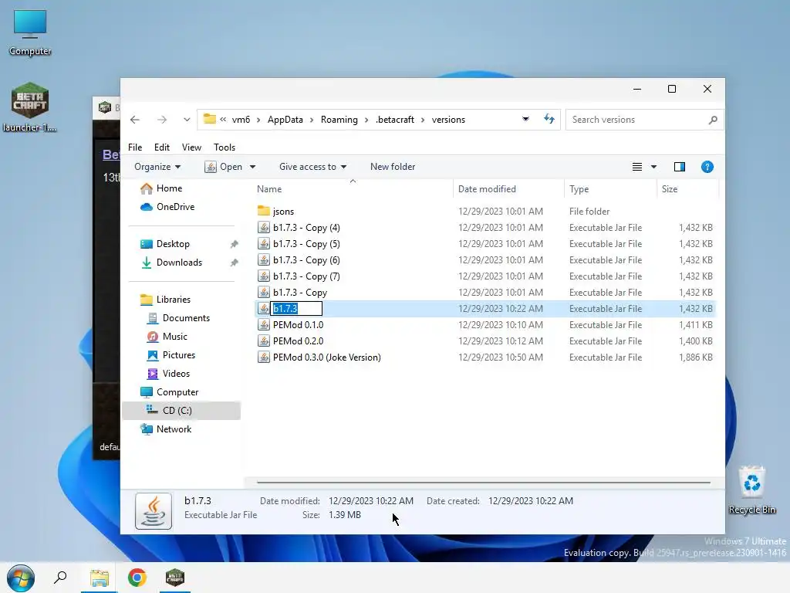Click New folder button
790x593 pixels.
click(393, 167)
